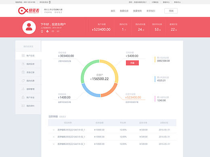Click the tag icon beside 我的优惠
The image size is (210, 157).
23,81
